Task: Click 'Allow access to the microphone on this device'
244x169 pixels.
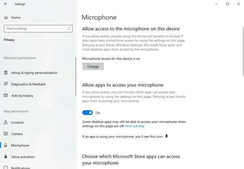Action: pos(131,29)
